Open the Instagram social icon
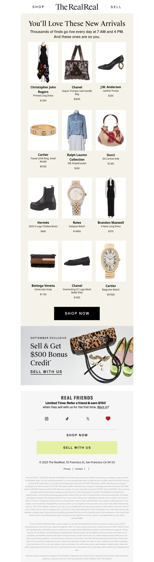This screenshot has width=154, height=562. [47, 419]
